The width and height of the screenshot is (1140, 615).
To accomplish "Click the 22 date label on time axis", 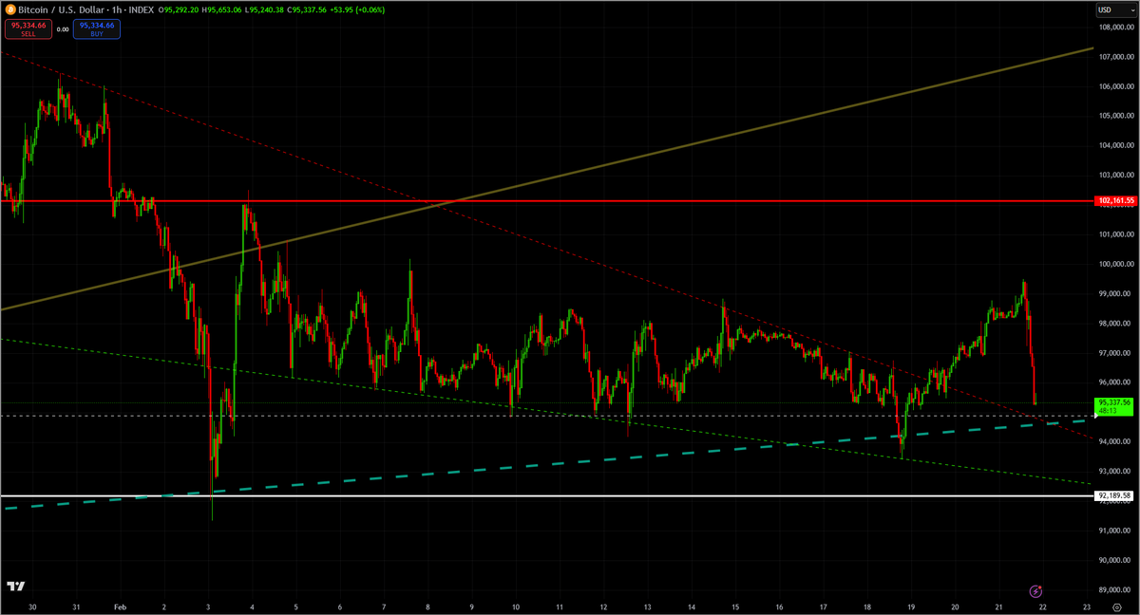I will point(1042,606).
